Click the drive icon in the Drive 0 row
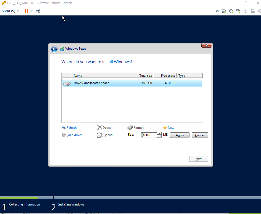This screenshot has width=261, height=214. [x=67, y=83]
